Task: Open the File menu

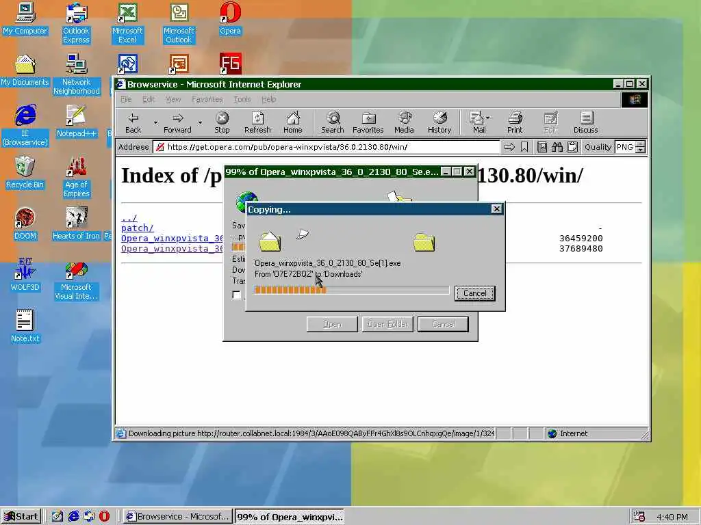Action: 126,99
